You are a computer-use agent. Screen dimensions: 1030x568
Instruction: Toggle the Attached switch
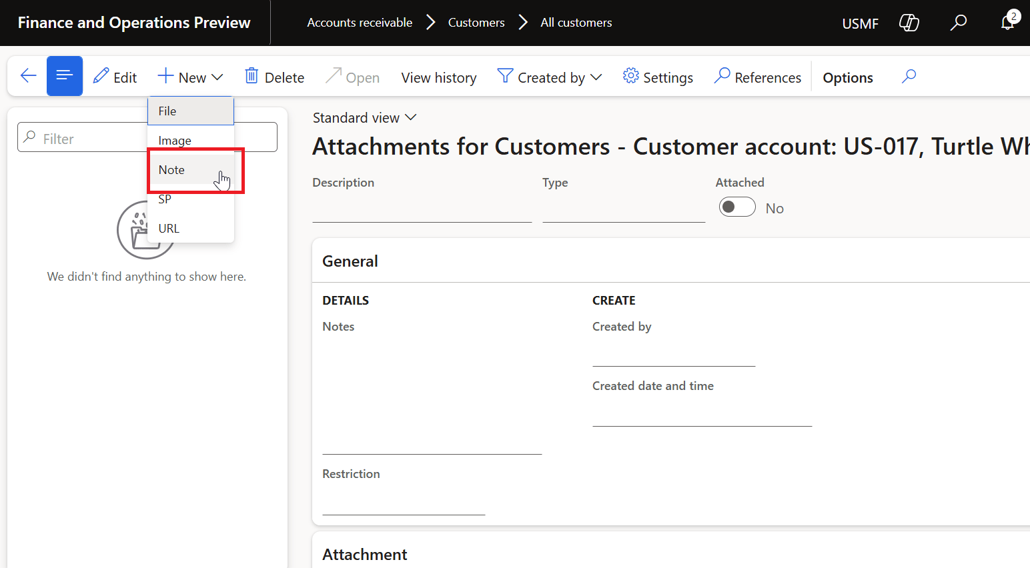click(737, 207)
